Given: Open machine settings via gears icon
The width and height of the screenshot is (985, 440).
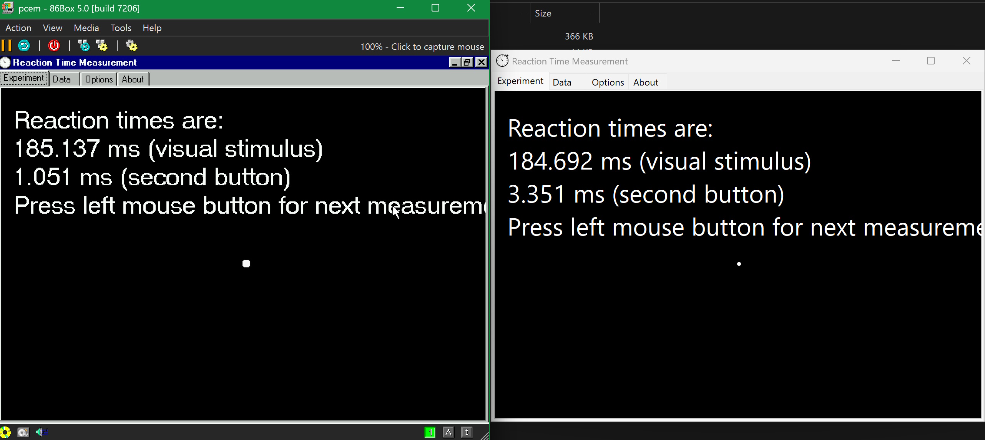Looking at the screenshot, I should [x=131, y=46].
